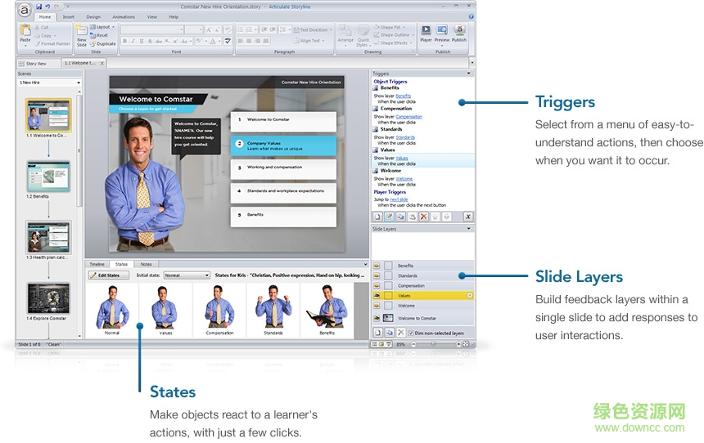Switch to the Animations ribbon tab

click(123, 16)
